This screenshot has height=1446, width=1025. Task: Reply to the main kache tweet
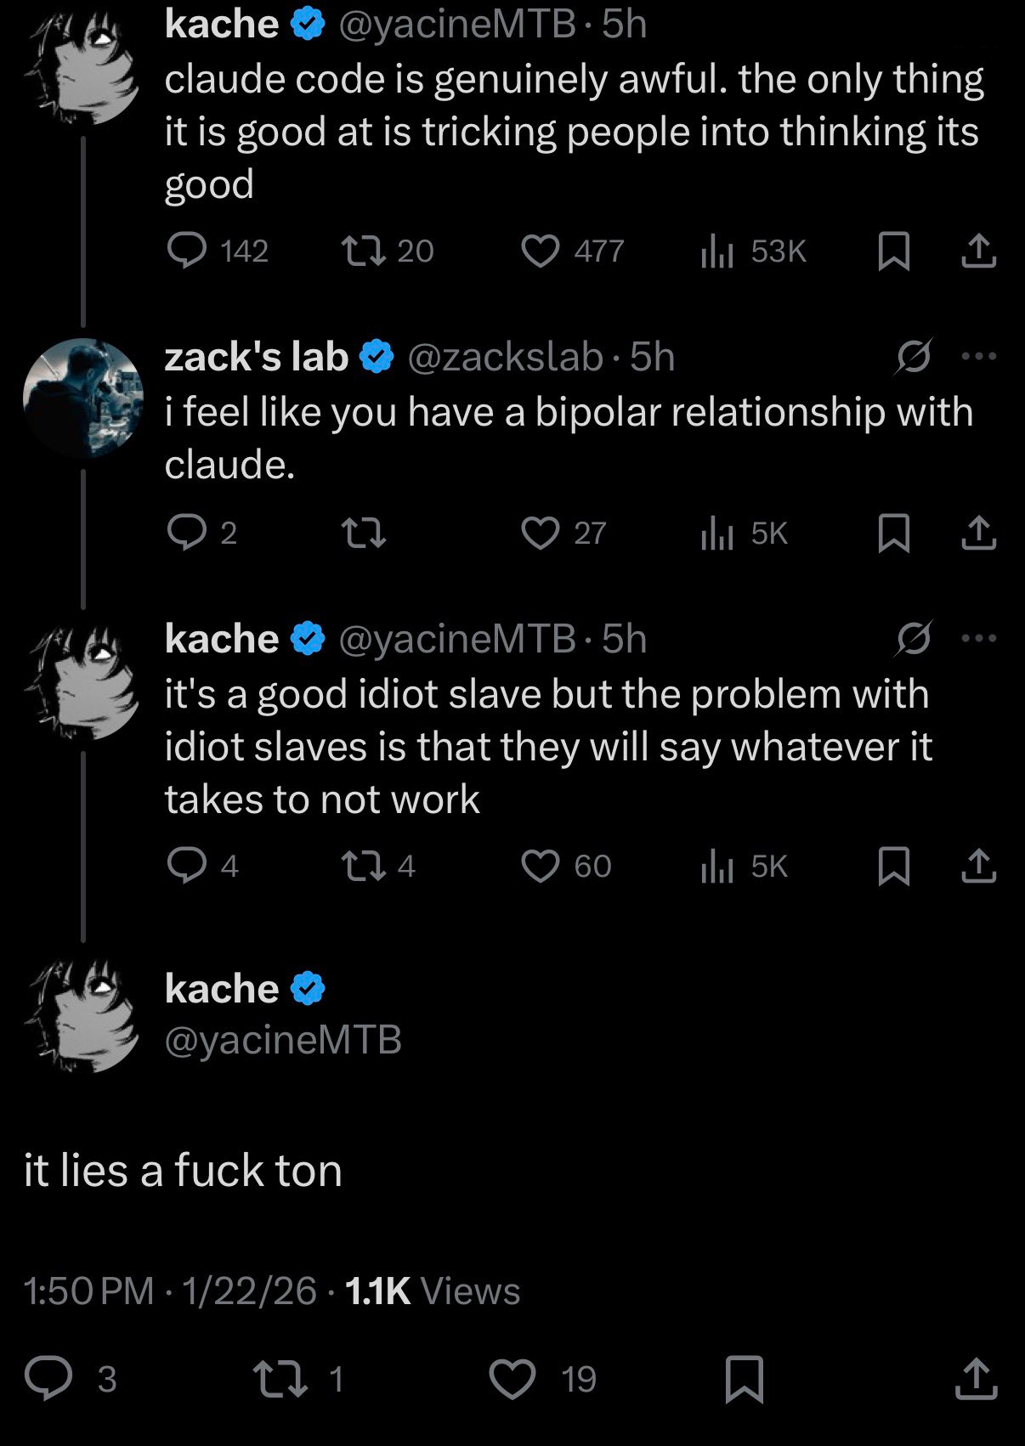[x=48, y=1378]
